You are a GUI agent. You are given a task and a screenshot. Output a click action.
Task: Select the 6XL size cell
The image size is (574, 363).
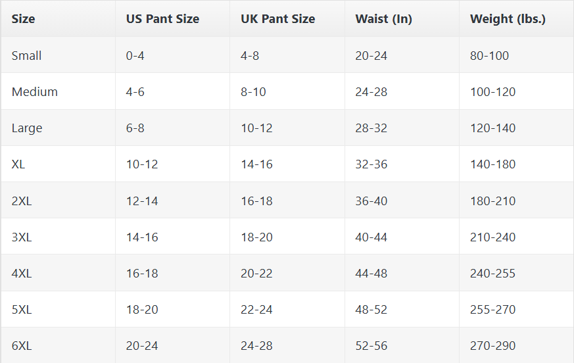click(x=22, y=345)
